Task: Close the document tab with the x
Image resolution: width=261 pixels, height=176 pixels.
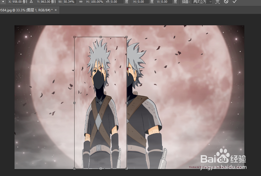Action: pos(56,10)
